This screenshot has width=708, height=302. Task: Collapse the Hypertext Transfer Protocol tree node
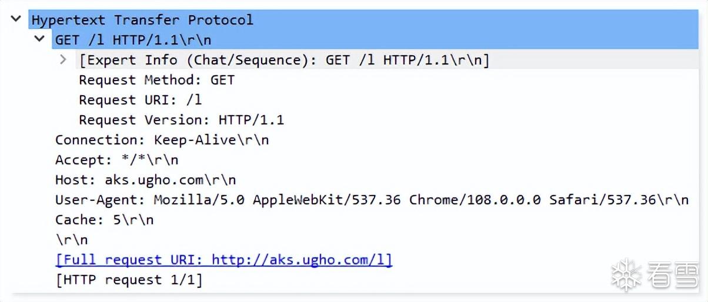tap(16, 19)
